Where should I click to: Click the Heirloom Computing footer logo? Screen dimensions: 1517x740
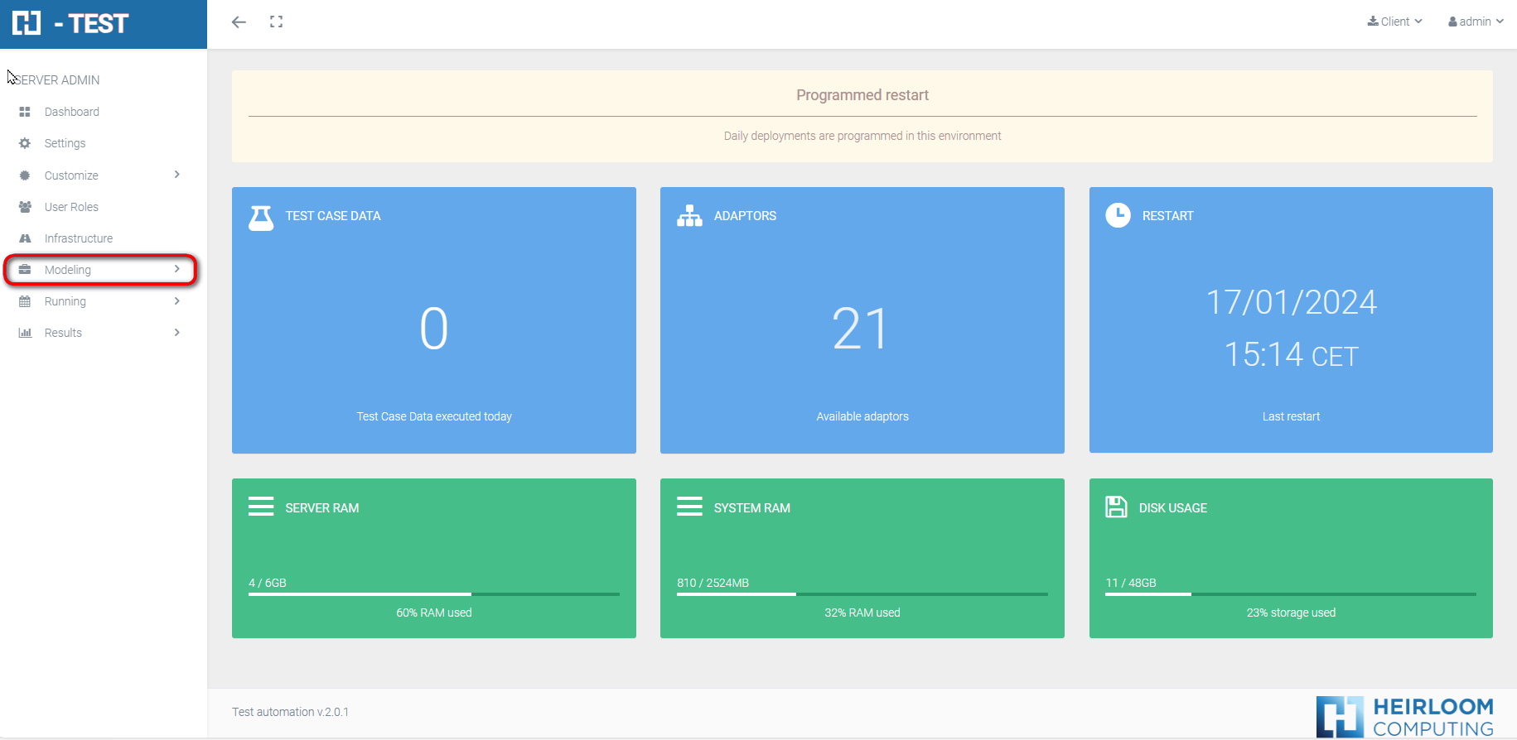(x=1405, y=716)
